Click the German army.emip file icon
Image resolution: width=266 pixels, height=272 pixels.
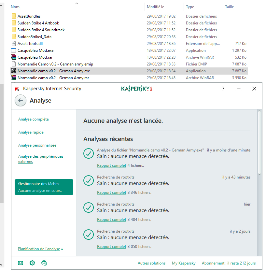pos(14,64)
